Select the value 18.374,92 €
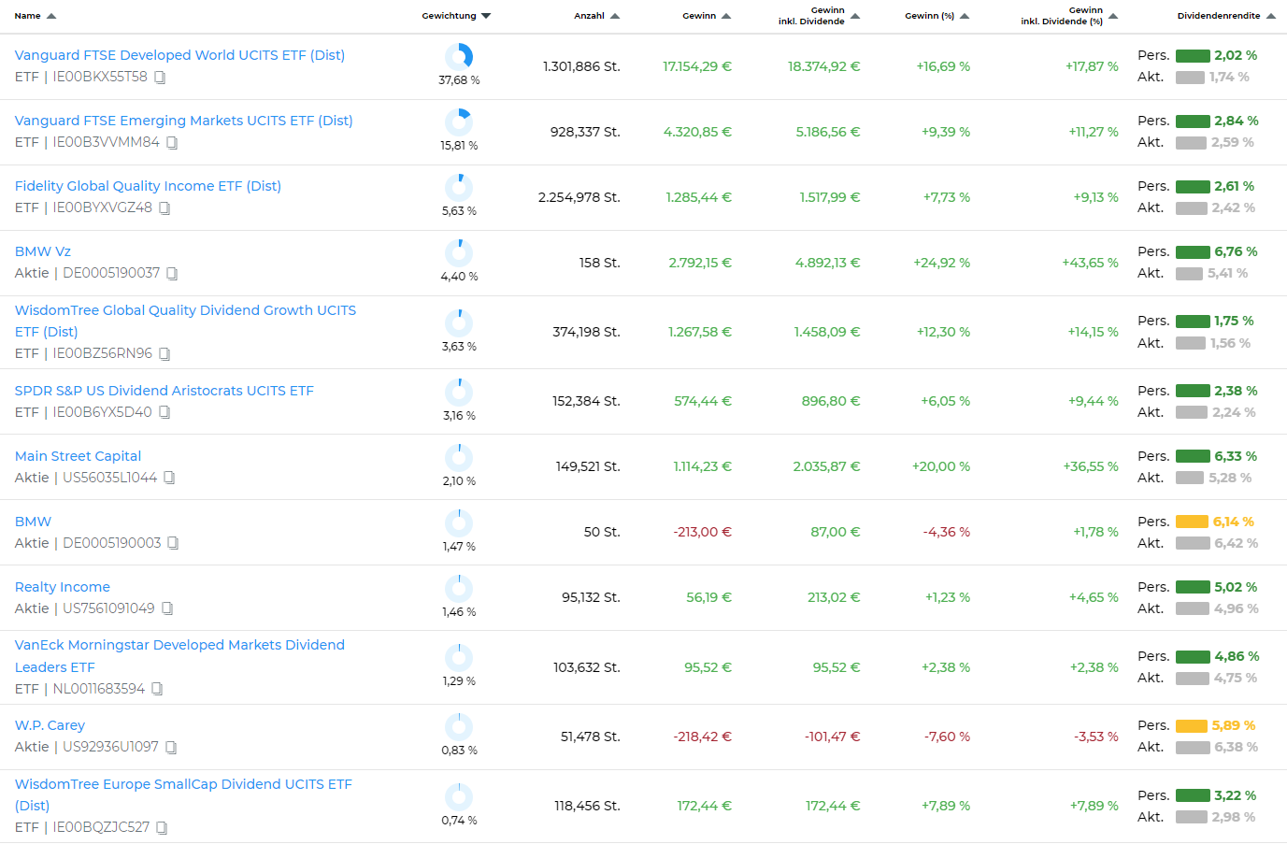This screenshot has height=844, width=1287. click(824, 66)
